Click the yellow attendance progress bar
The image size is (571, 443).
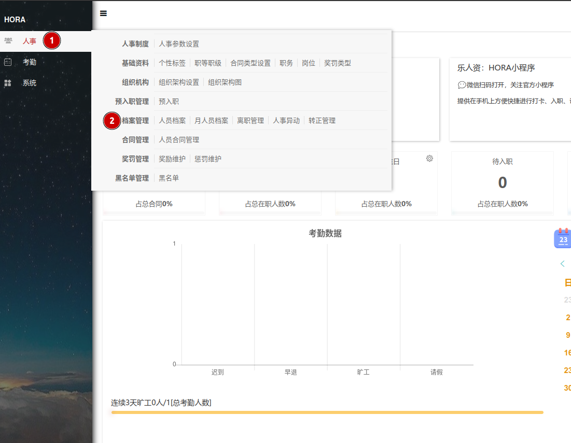pos(327,412)
